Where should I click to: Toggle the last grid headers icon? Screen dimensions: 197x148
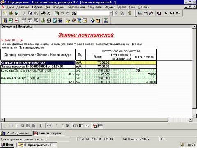(100, 126)
